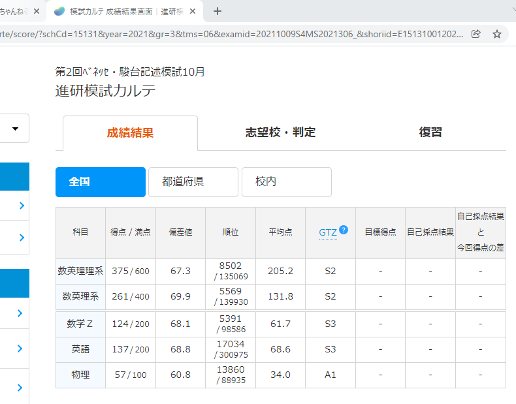Open the sidebar dropdown with the down arrow

coord(15,129)
